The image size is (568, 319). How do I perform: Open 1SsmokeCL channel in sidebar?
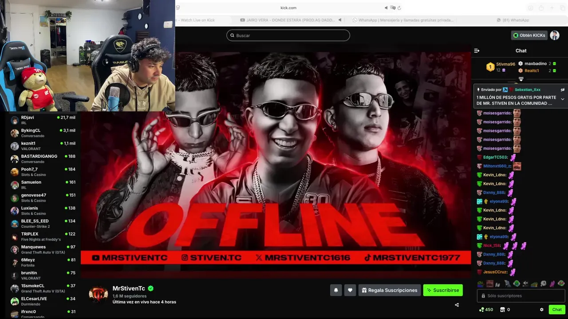[43, 288]
